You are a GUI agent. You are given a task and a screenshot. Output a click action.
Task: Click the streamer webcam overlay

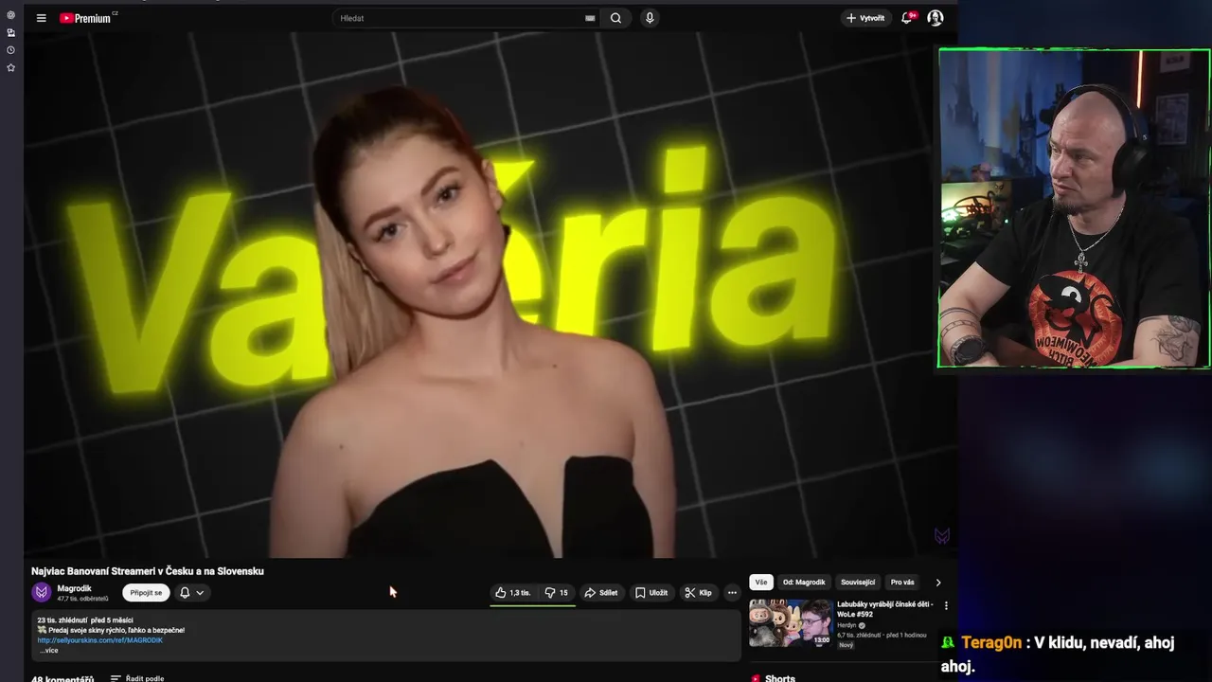[1074, 208]
